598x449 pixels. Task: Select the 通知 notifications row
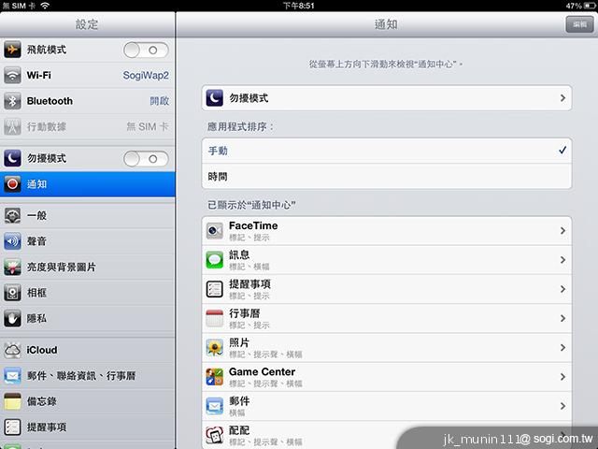tap(87, 184)
